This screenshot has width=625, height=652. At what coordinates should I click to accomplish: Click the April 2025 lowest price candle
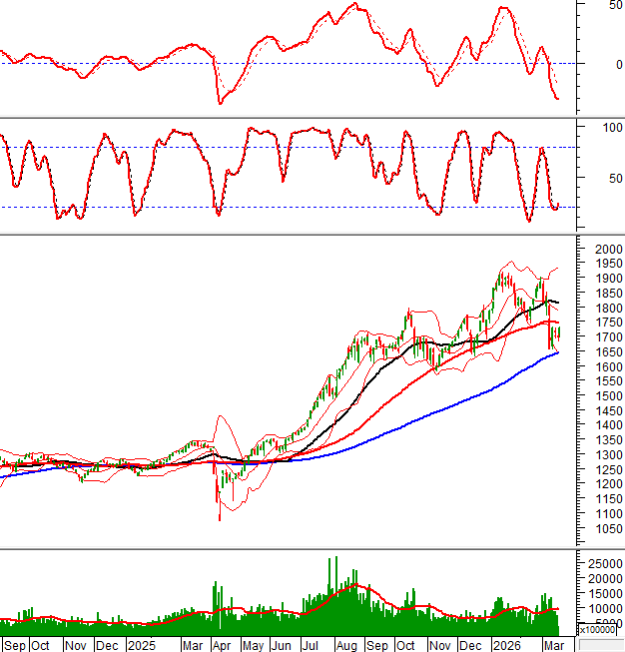220,509
